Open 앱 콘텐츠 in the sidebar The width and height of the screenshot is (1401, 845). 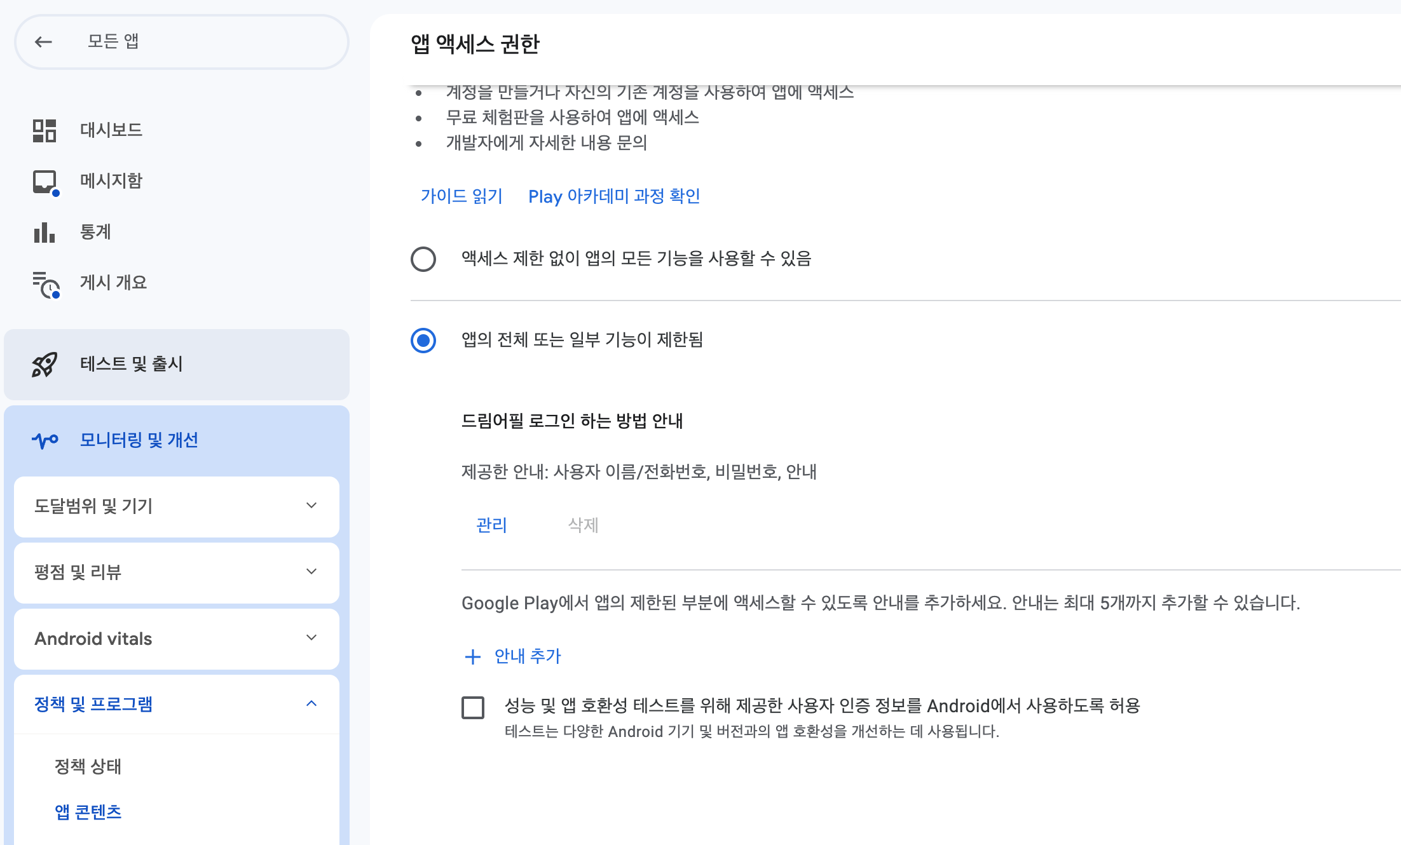click(88, 812)
